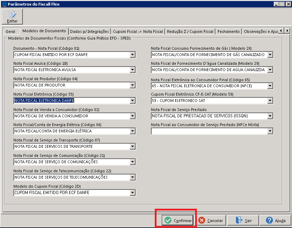Click the Sair button label
Viewport: 292px width, 228px height.
click(248, 221)
